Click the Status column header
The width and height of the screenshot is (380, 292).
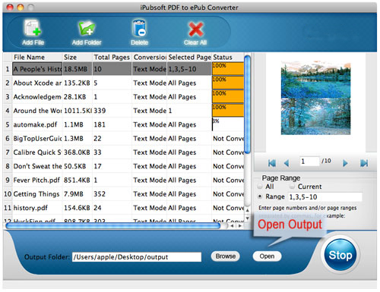228,58
